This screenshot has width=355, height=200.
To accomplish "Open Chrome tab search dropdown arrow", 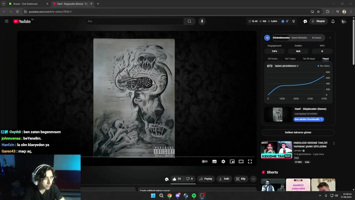I will click(4, 4).
